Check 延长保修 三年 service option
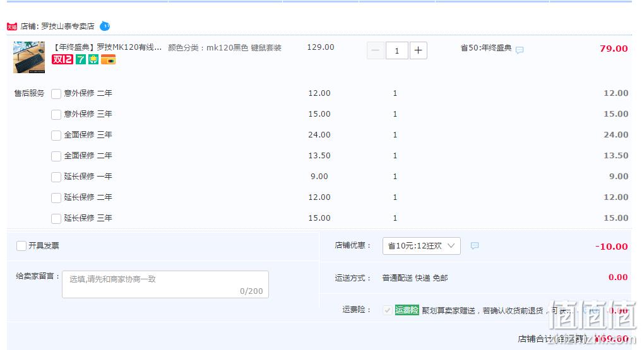The width and height of the screenshot is (642, 350). click(x=56, y=219)
